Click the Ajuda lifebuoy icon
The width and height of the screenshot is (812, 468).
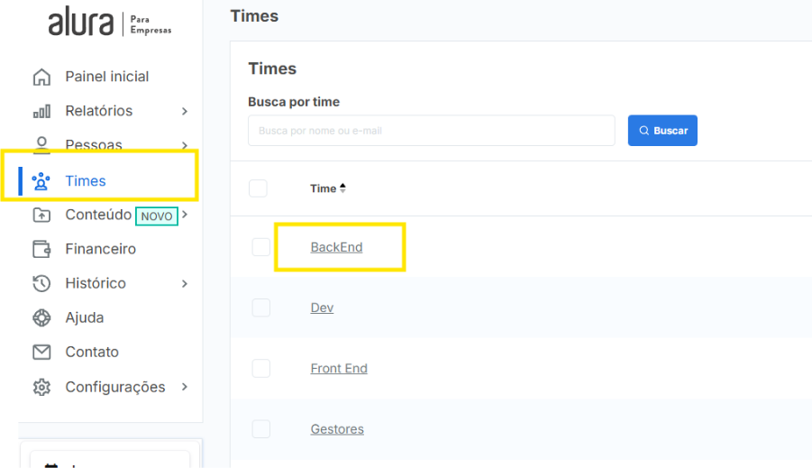click(x=41, y=317)
